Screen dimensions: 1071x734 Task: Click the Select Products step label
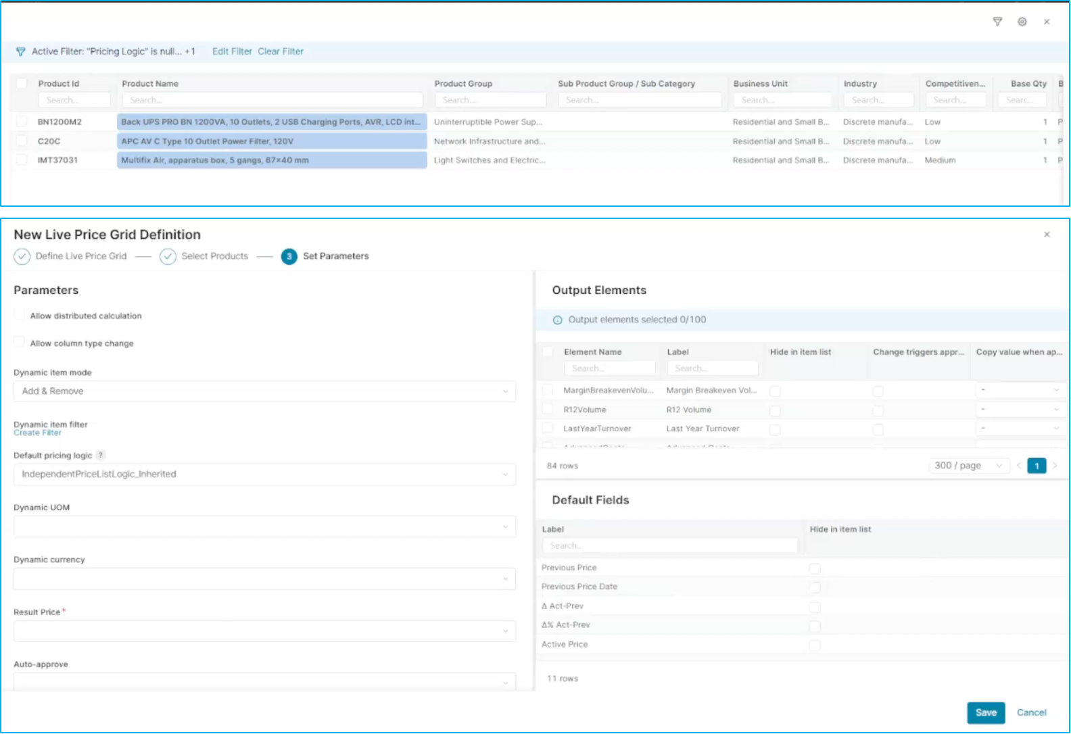point(214,256)
